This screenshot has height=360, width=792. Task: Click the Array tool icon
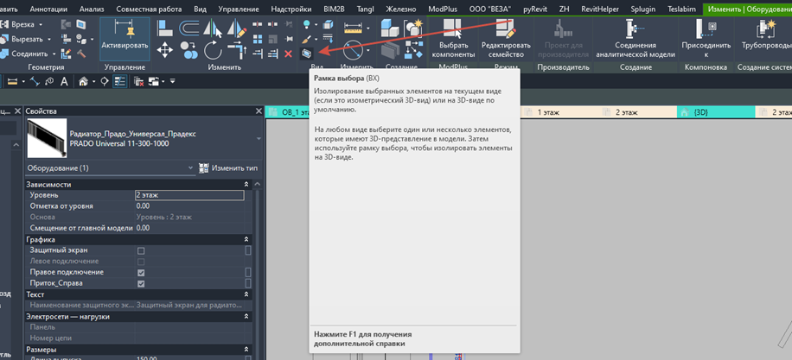(258, 39)
